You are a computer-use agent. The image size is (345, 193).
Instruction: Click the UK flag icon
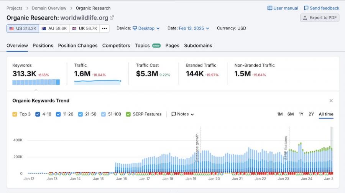[x=74, y=28]
